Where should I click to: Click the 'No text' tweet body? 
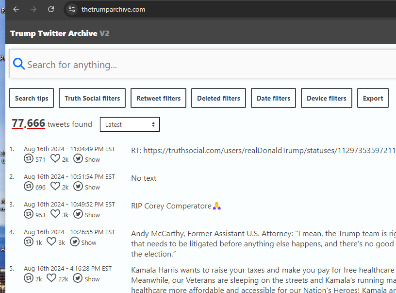point(144,178)
